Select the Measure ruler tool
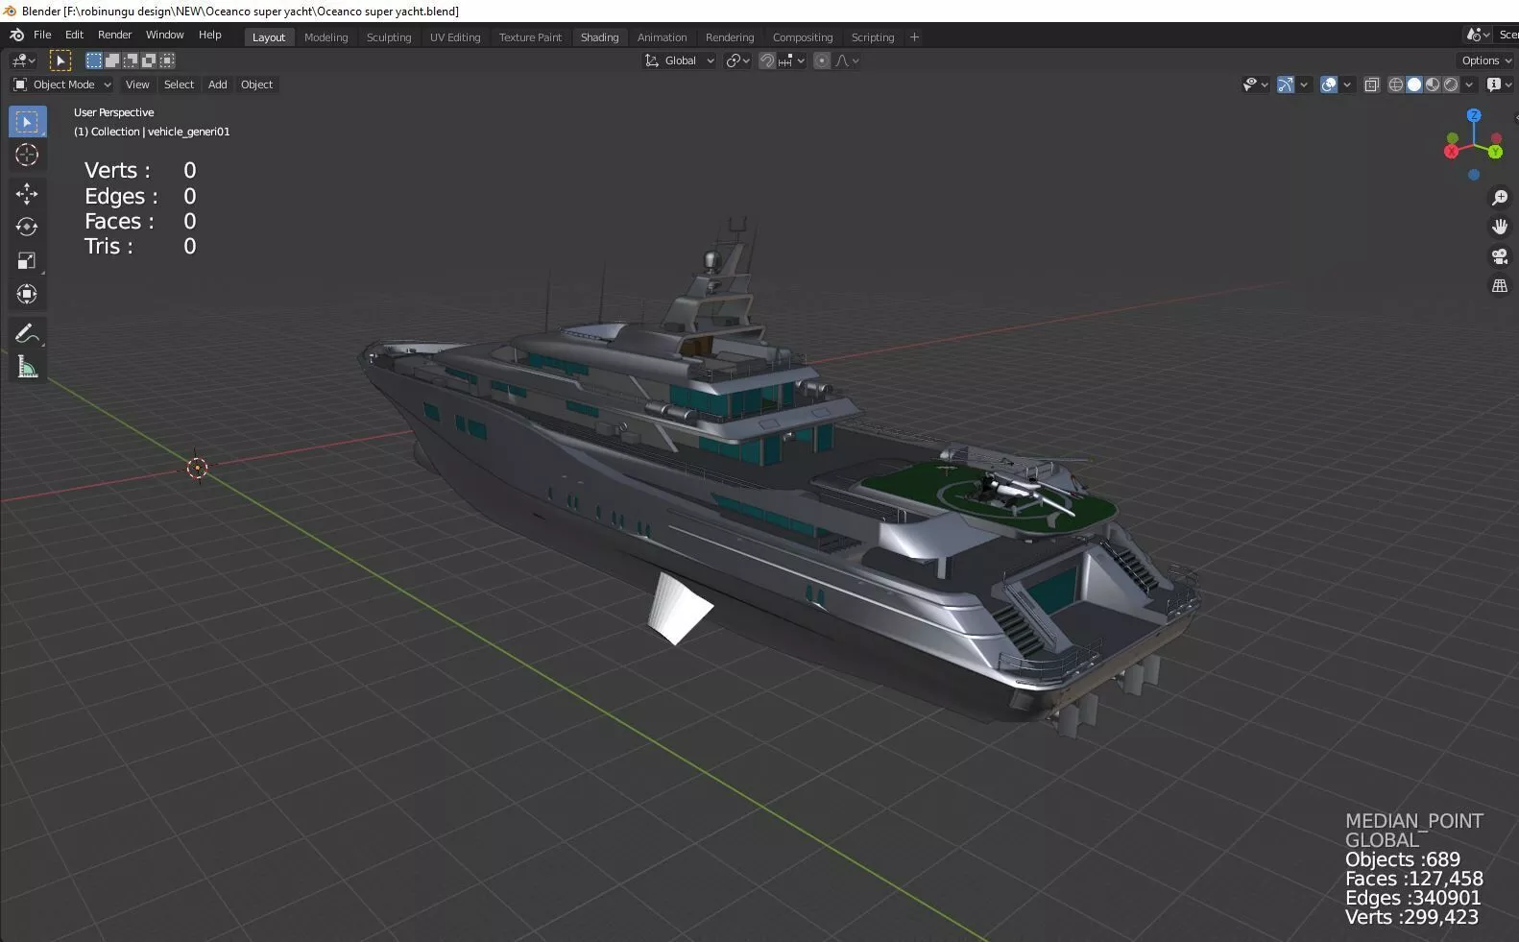Image resolution: width=1519 pixels, height=942 pixels. click(x=27, y=367)
